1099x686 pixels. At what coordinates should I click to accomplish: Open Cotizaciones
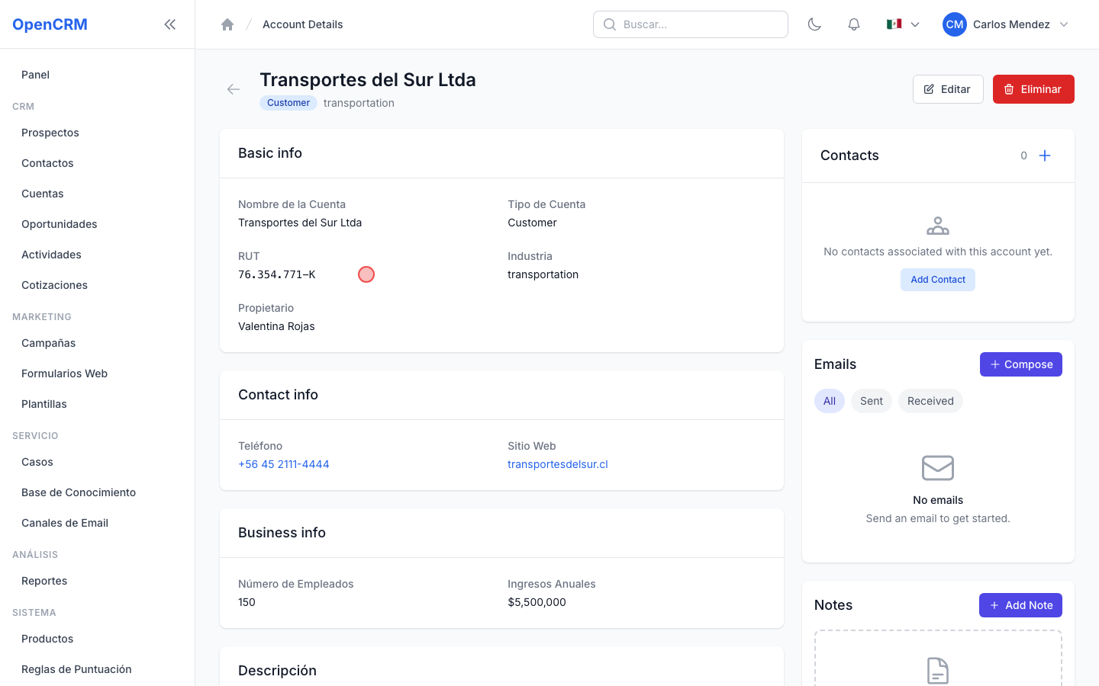tap(98, 285)
